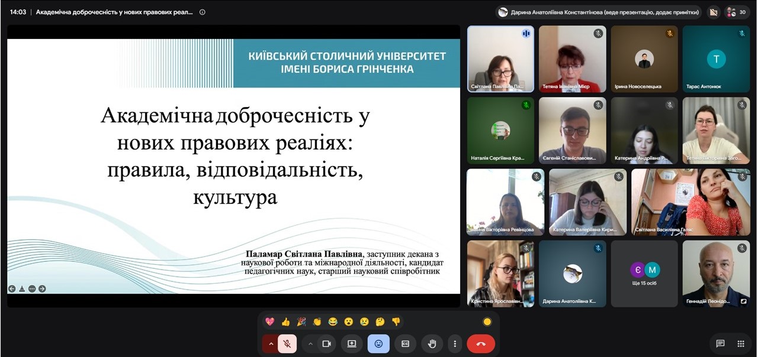The width and height of the screenshot is (758, 357).
Task: Show meeting details info icon
Action: (x=203, y=12)
